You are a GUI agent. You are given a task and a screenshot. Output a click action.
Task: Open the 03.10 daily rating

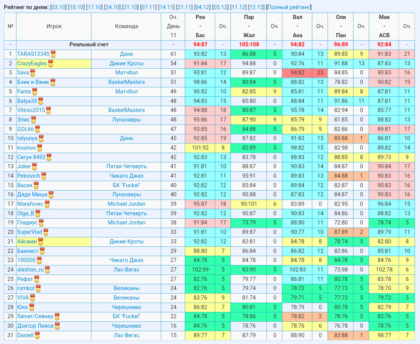[58, 7]
